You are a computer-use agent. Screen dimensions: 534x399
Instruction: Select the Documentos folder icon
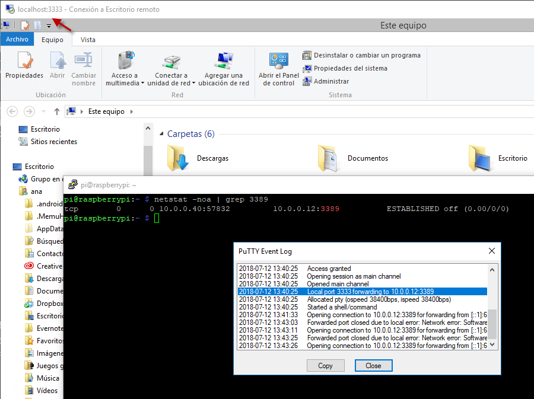click(x=328, y=158)
